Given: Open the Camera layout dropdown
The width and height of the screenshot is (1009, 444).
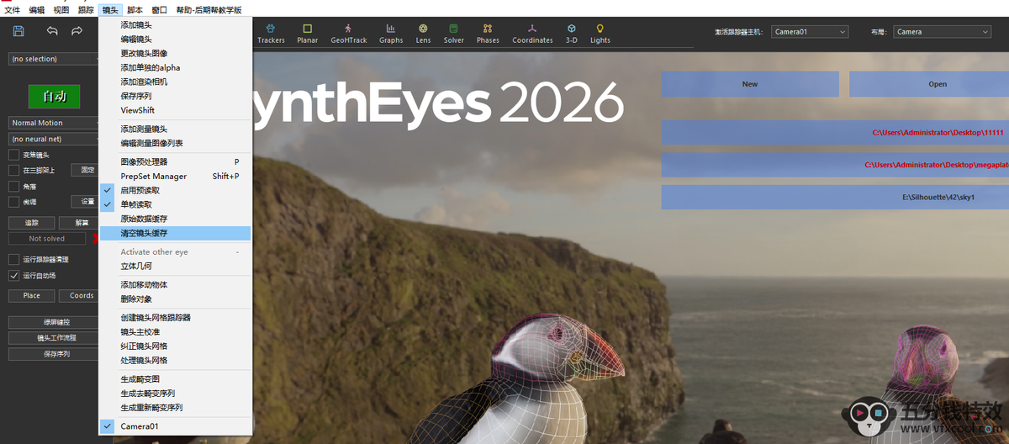Looking at the screenshot, I should (942, 32).
